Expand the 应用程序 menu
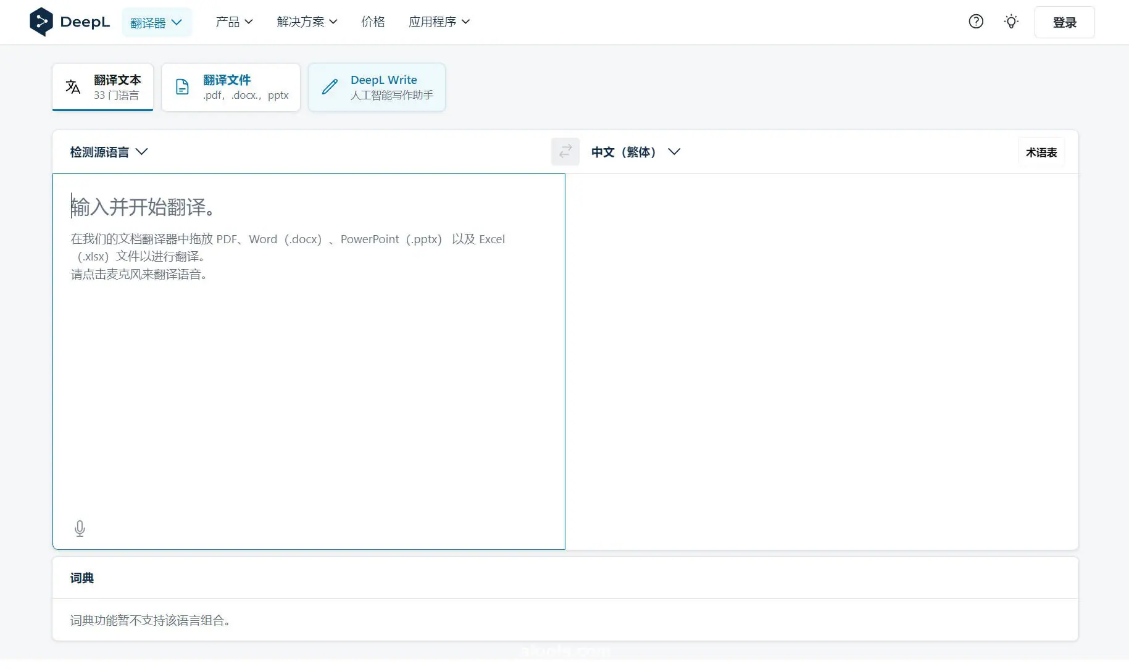This screenshot has width=1129, height=669. coord(439,22)
